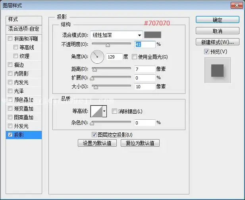Click the contour curve thumbnail
This screenshot has height=200, width=245.
(x=96, y=111)
